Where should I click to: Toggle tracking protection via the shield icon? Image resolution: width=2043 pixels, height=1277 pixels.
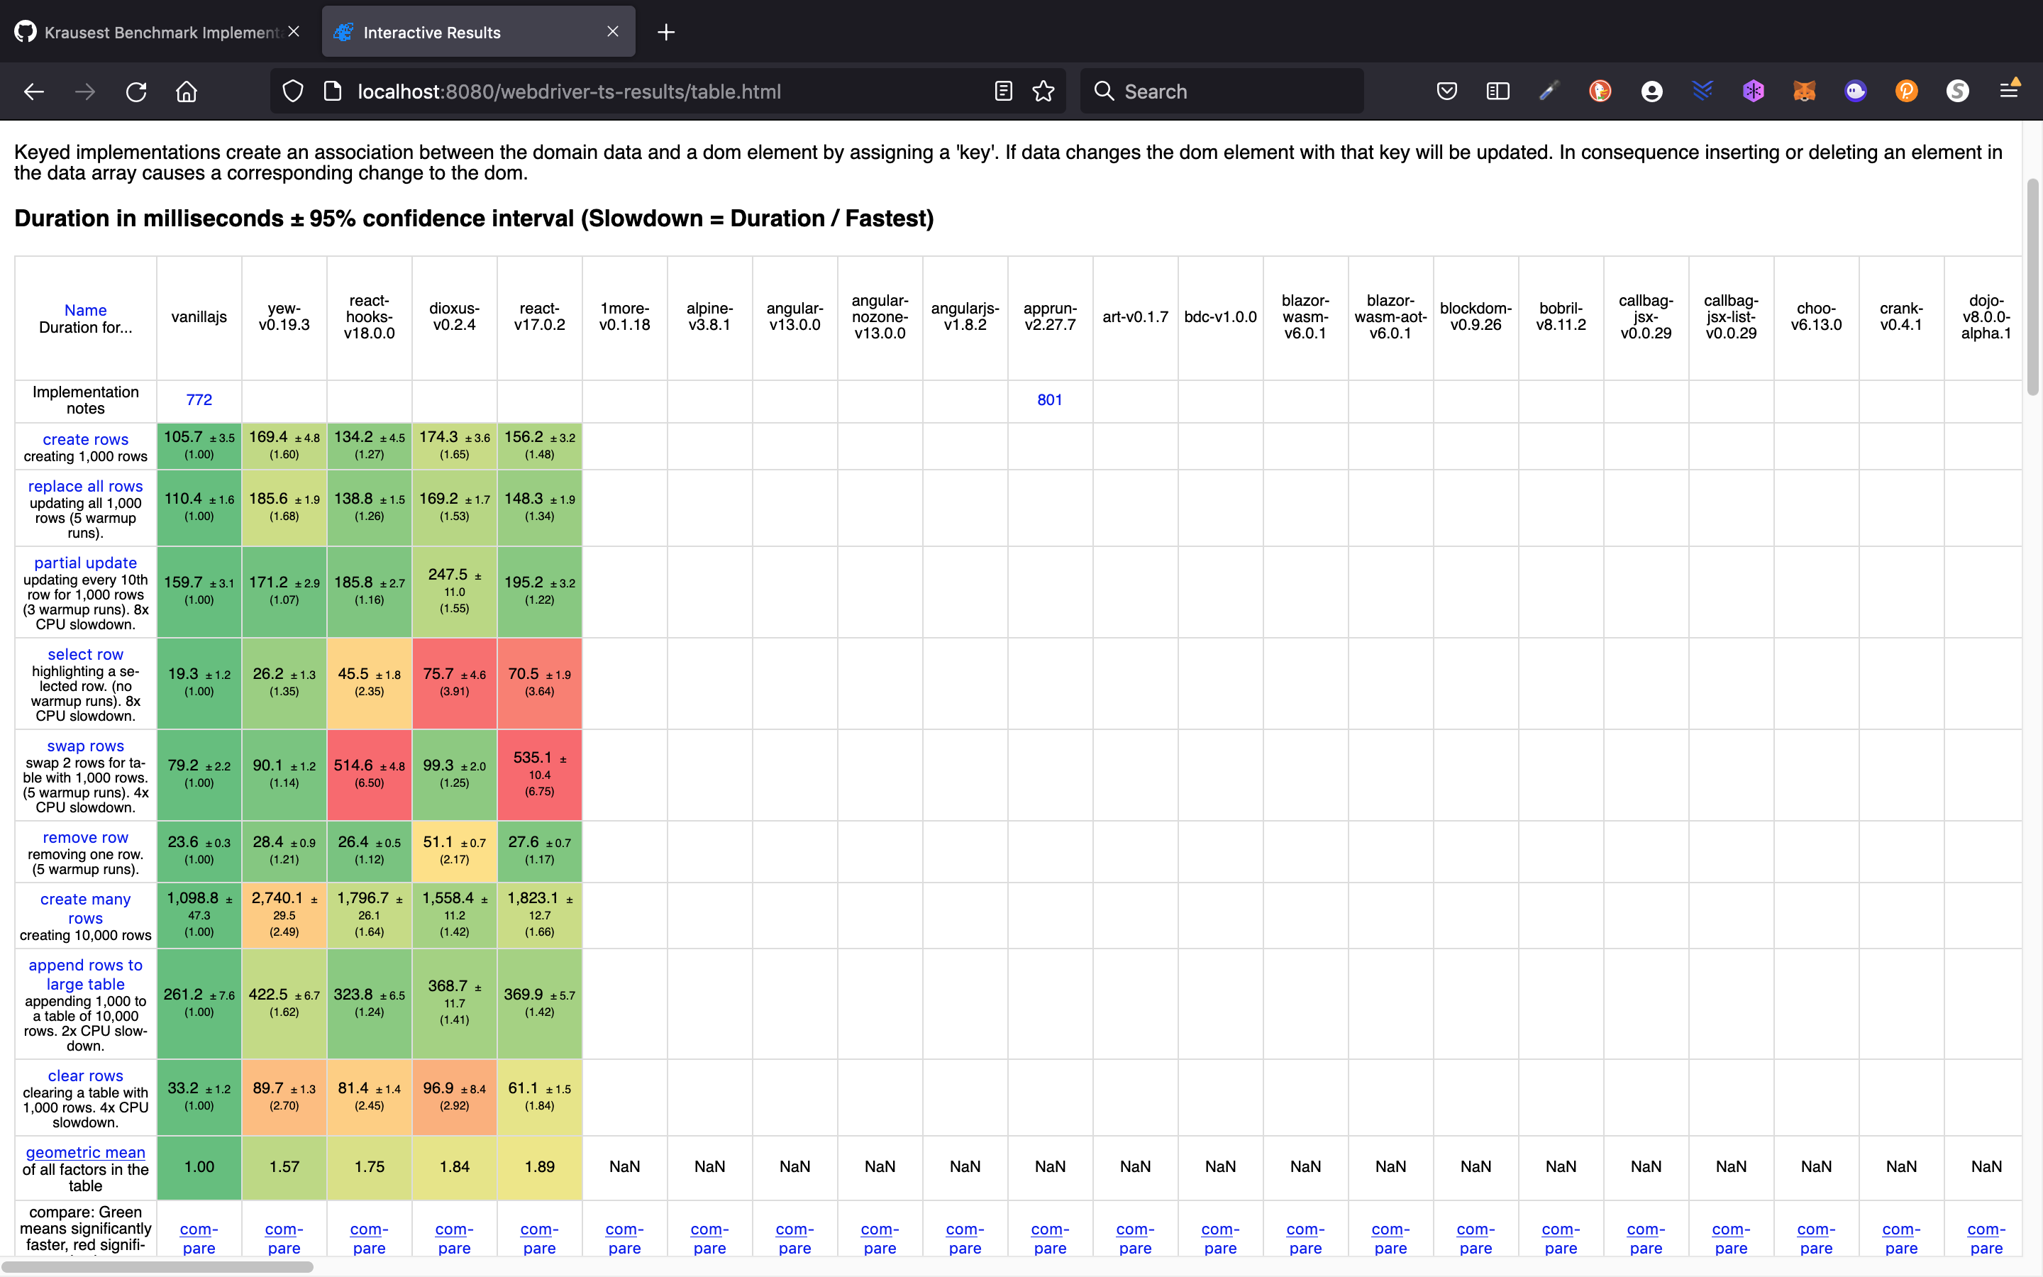point(293,92)
